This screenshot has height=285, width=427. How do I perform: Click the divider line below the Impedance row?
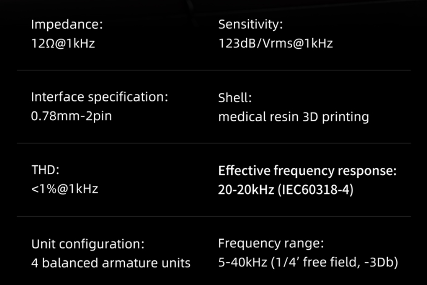click(x=213, y=70)
